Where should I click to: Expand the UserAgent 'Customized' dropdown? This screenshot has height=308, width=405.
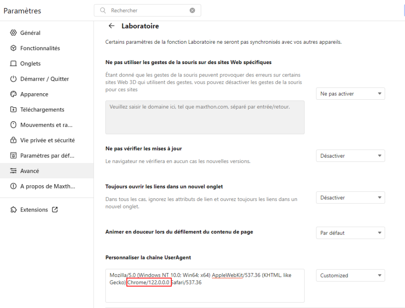coord(350,276)
